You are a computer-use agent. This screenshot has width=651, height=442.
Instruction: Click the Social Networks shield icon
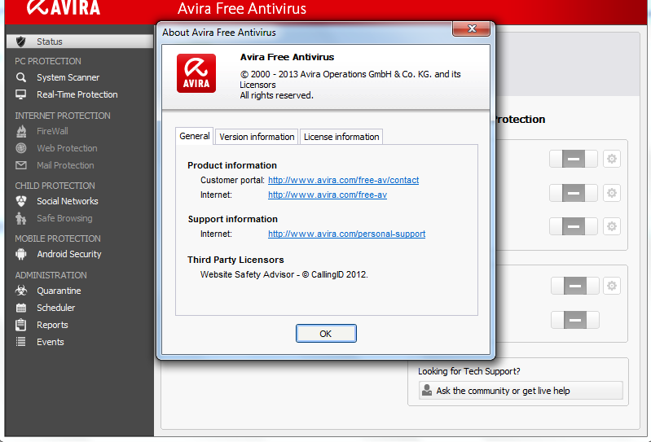point(20,201)
